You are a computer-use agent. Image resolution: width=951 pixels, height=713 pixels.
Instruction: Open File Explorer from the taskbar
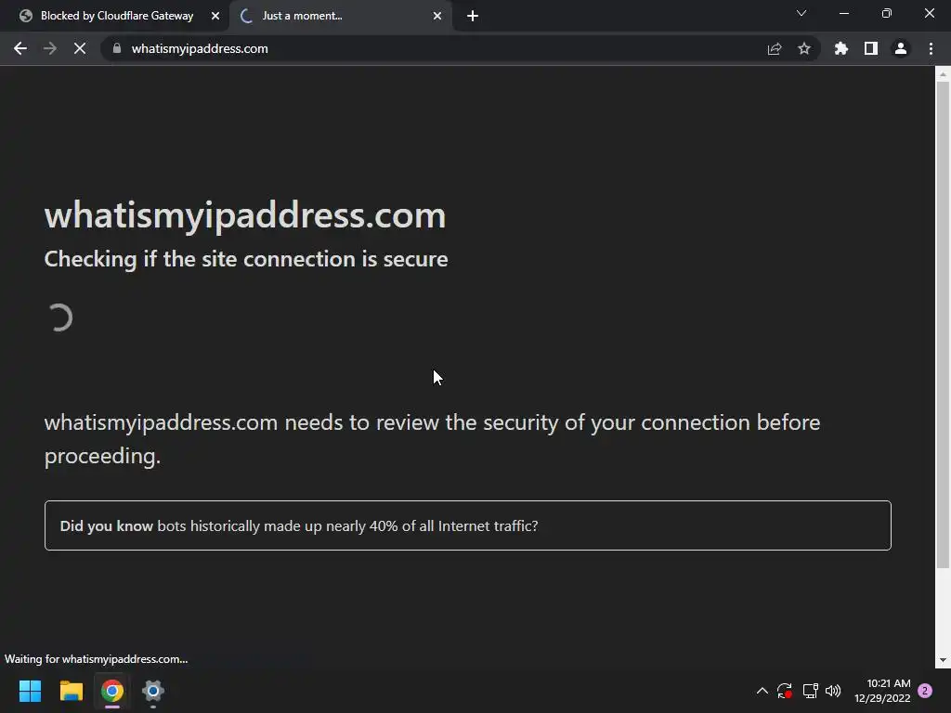pos(71,691)
